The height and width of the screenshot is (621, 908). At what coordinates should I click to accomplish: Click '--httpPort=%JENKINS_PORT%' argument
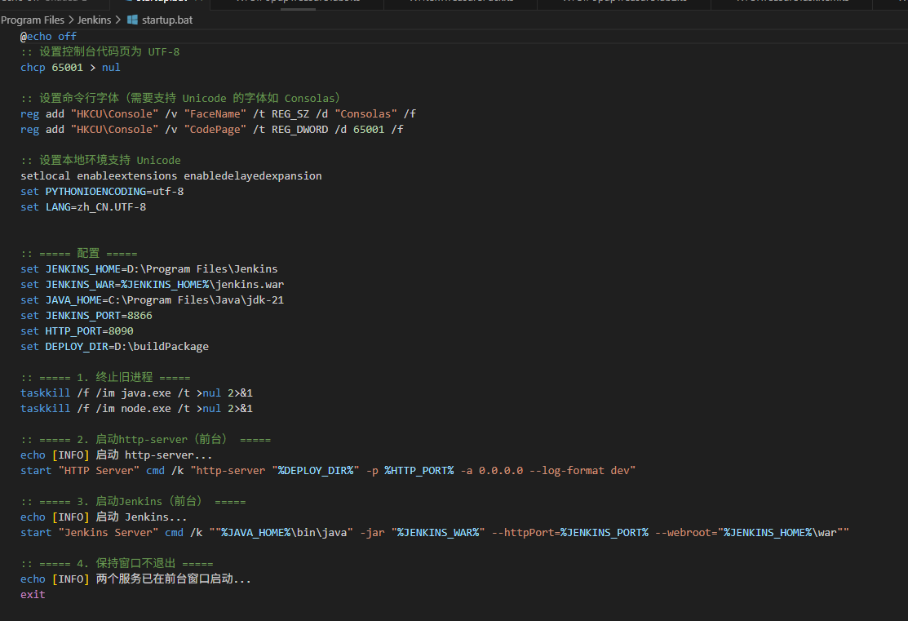click(570, 532)
